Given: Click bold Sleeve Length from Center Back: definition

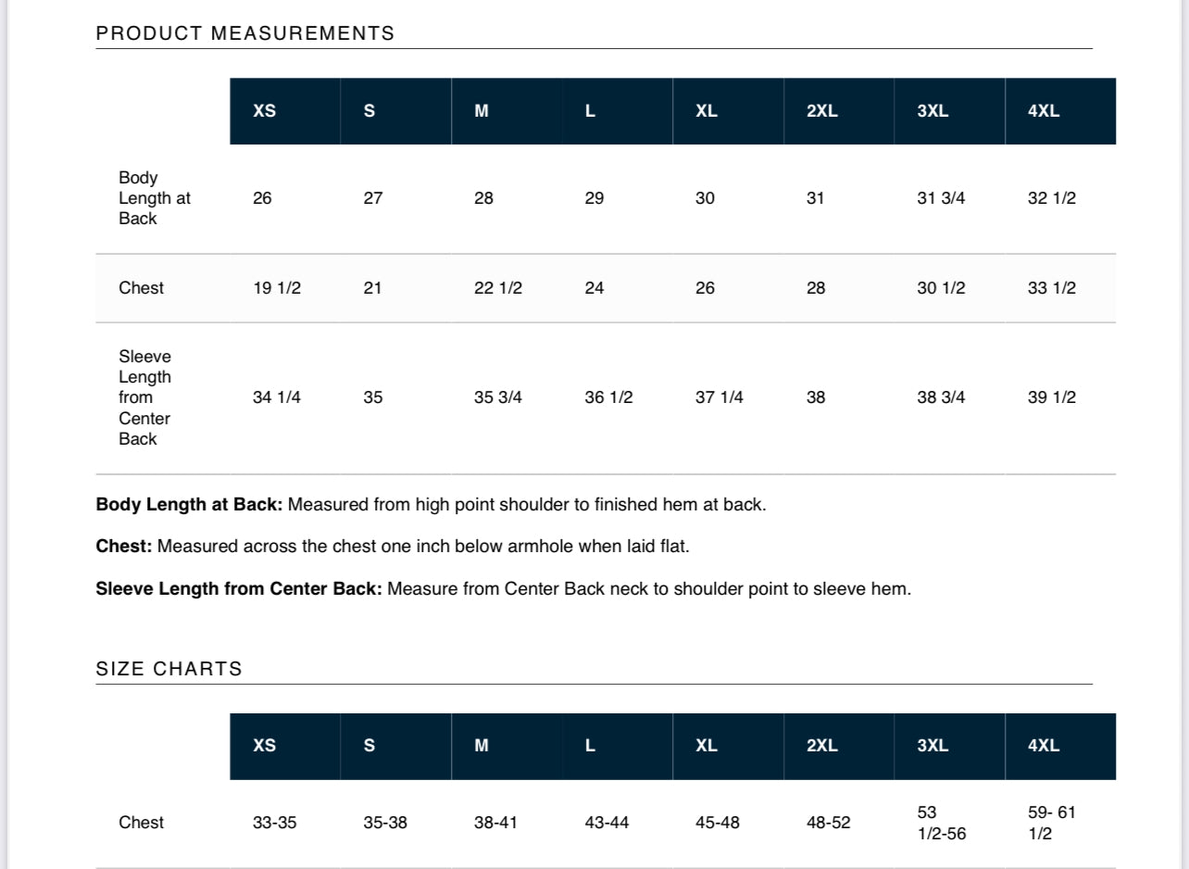Looking at the screenshot, I should tap(239, 589).
